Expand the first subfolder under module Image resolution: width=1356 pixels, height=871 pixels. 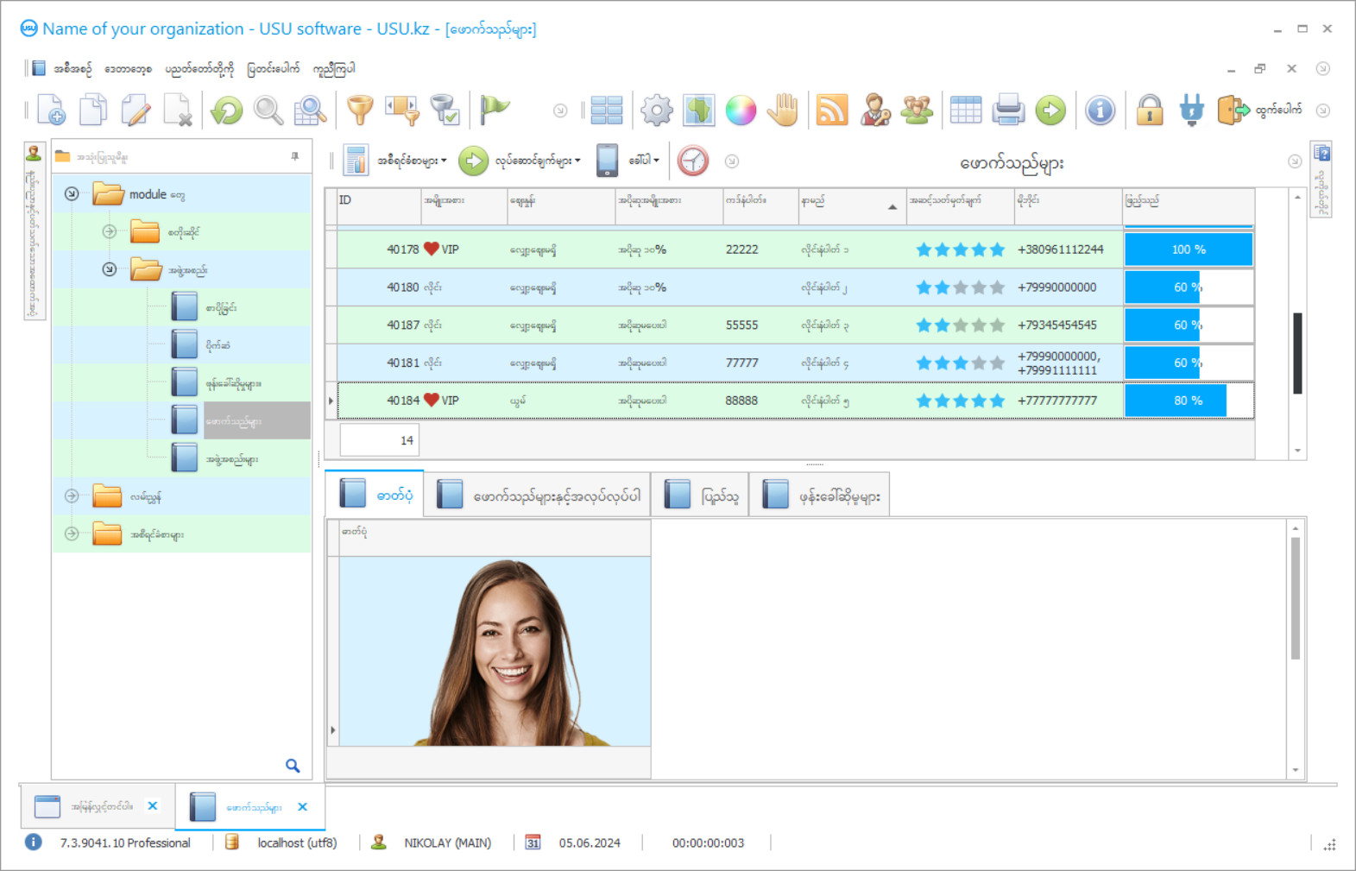(110, 231)
